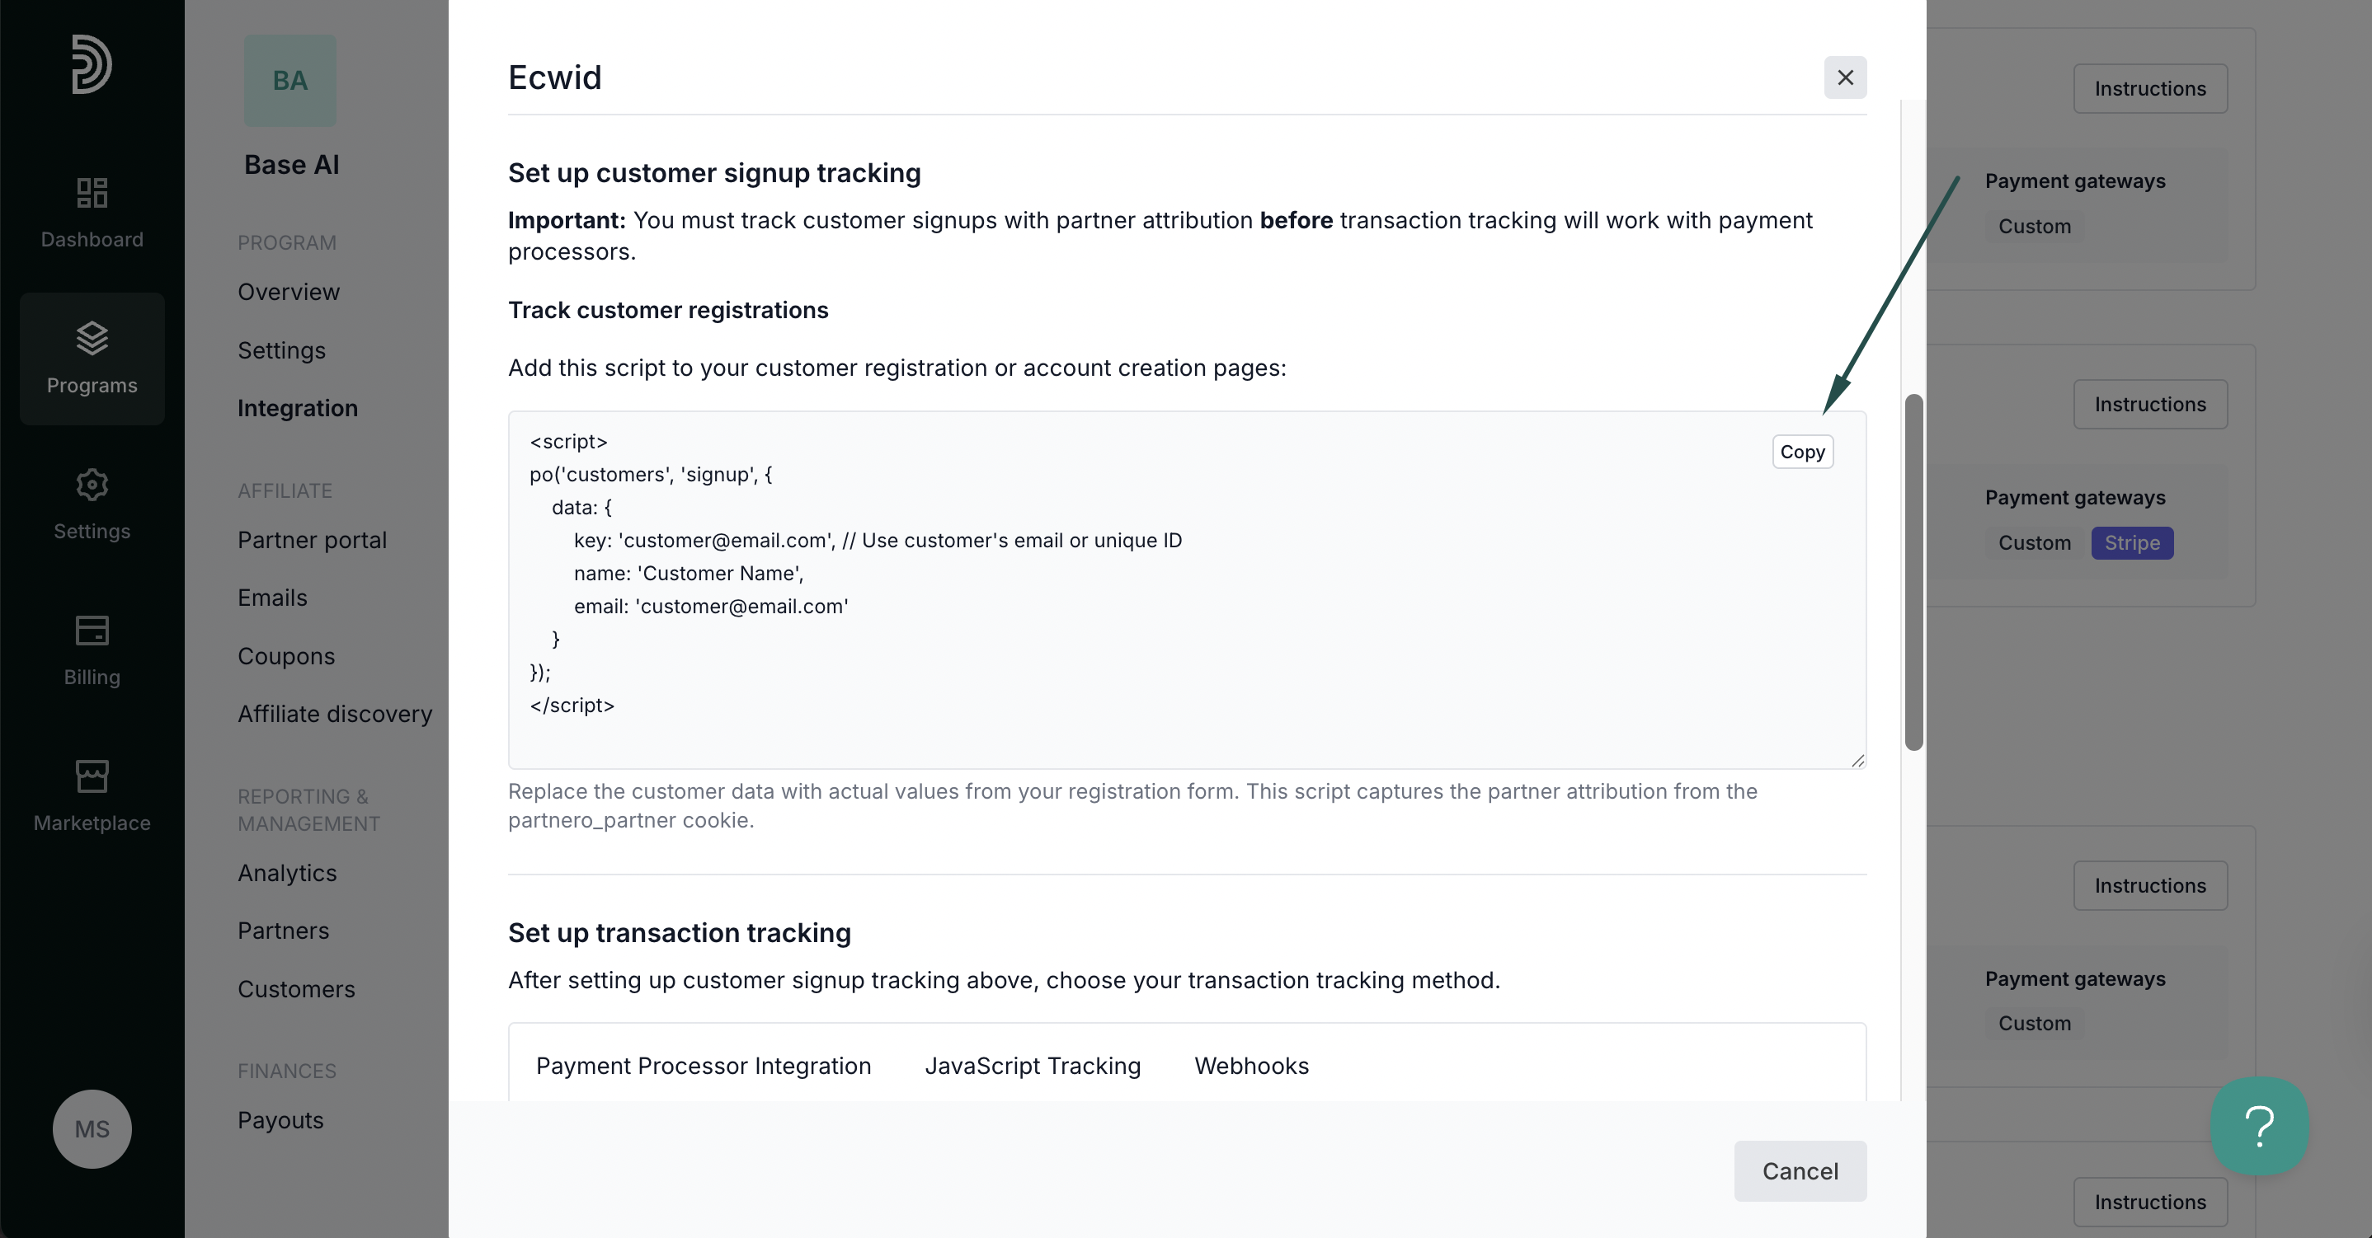Switch to the Webhooks tab
Viewport: 2372px width, 1238px height.
click(1251, 1066)
